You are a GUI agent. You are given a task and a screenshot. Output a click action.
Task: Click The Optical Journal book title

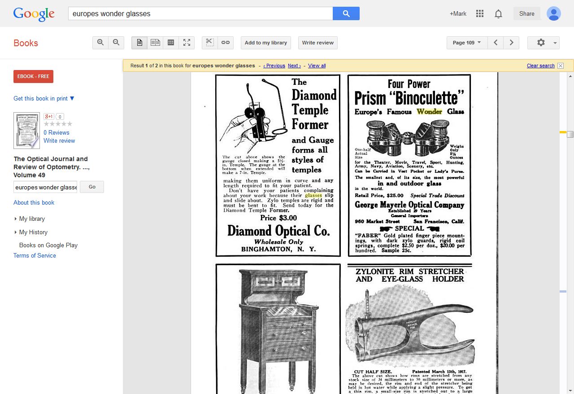[x=51, y=167]
